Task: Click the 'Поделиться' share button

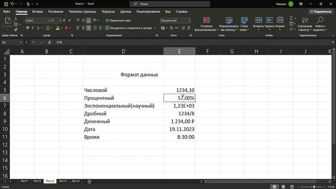Action: pos(321,12)
